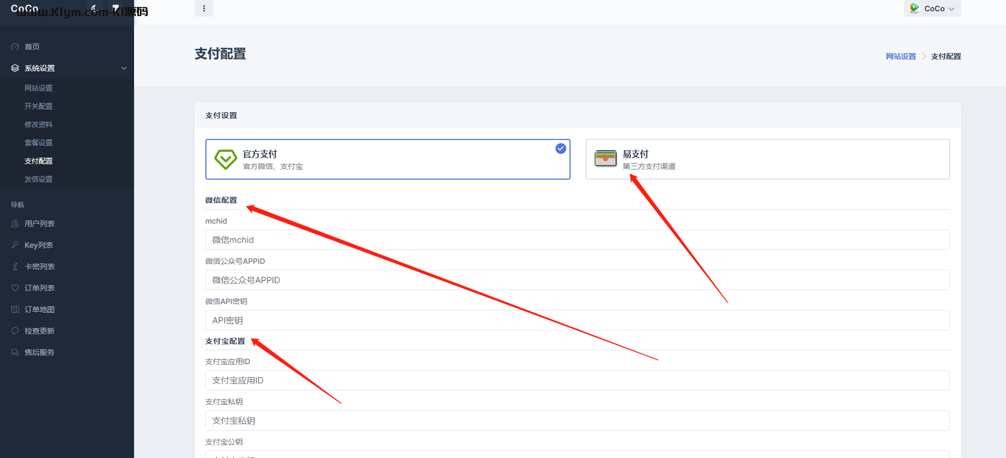Toggle dark mode with the moon icon
Viewport: 1006px width, 458px height.
[94, 8]
